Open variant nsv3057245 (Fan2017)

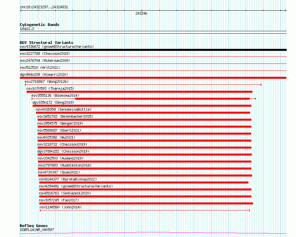[59, 200]
